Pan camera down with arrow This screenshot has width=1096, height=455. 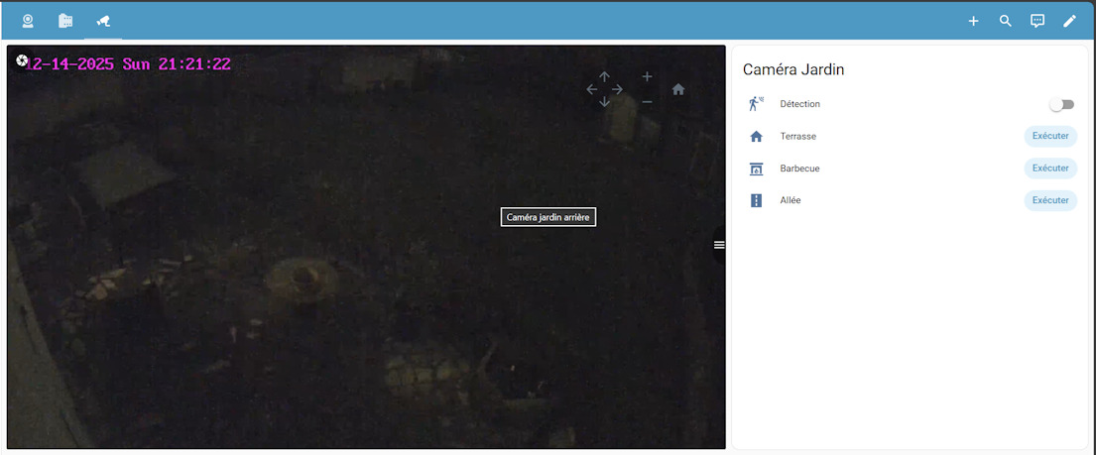point(604,102)
